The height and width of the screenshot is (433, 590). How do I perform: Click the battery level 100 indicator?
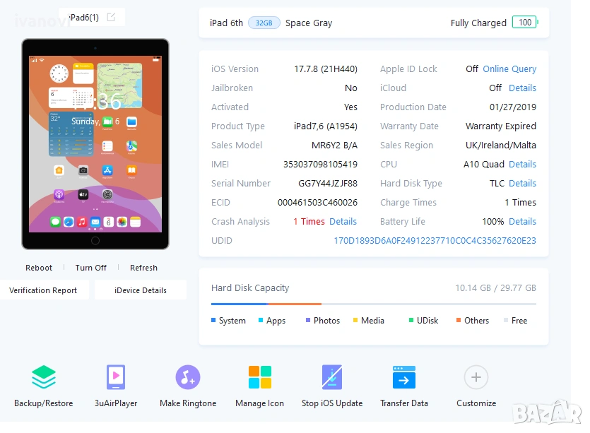click(524, 23)
